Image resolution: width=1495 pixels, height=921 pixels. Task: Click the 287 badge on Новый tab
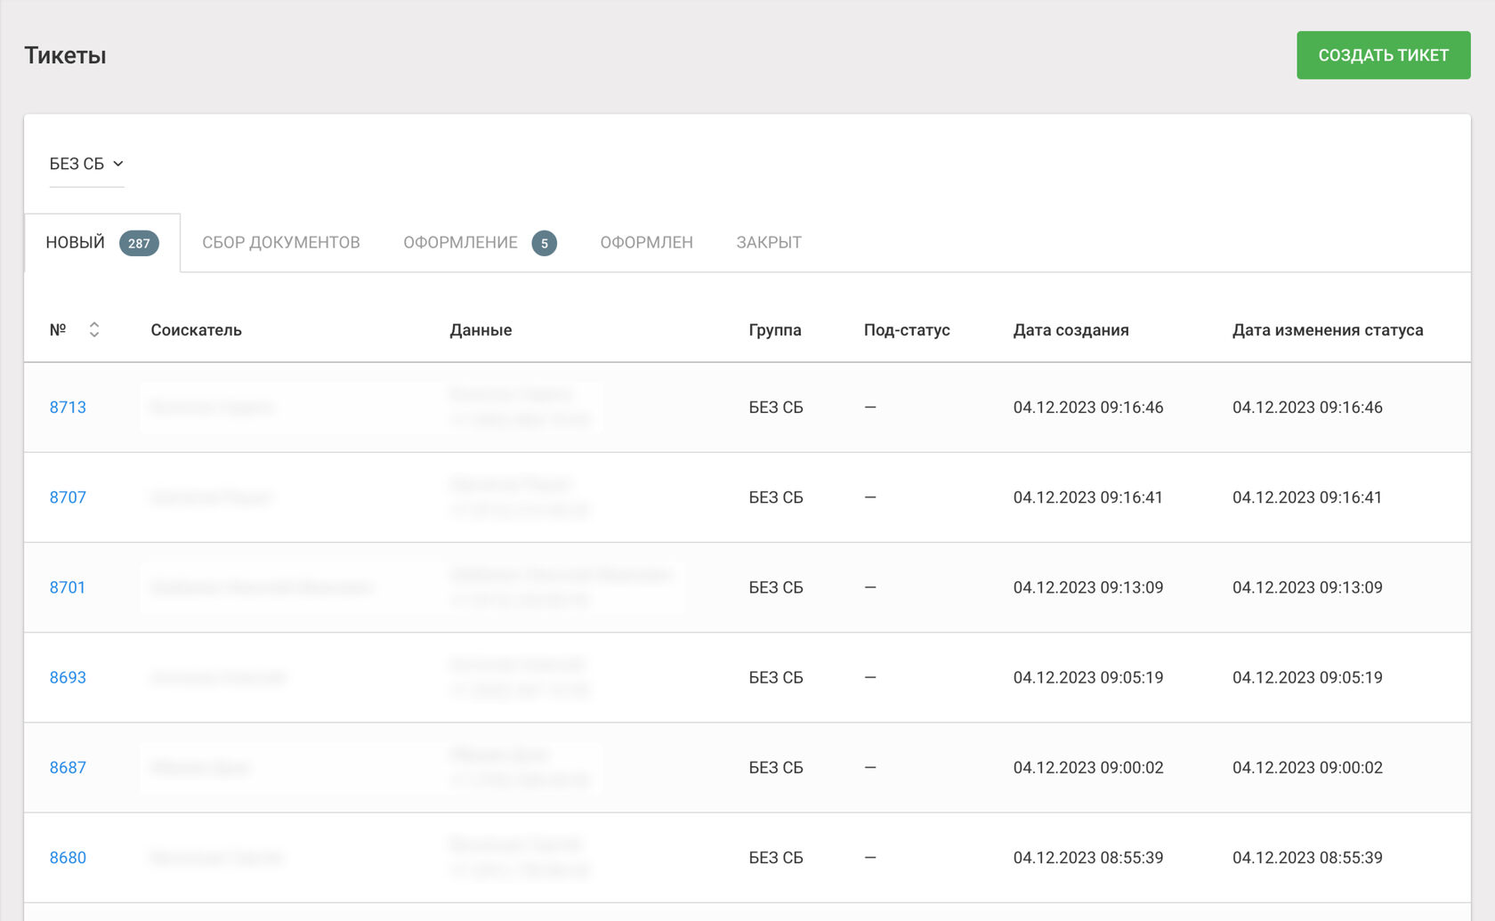click(139, 244)
